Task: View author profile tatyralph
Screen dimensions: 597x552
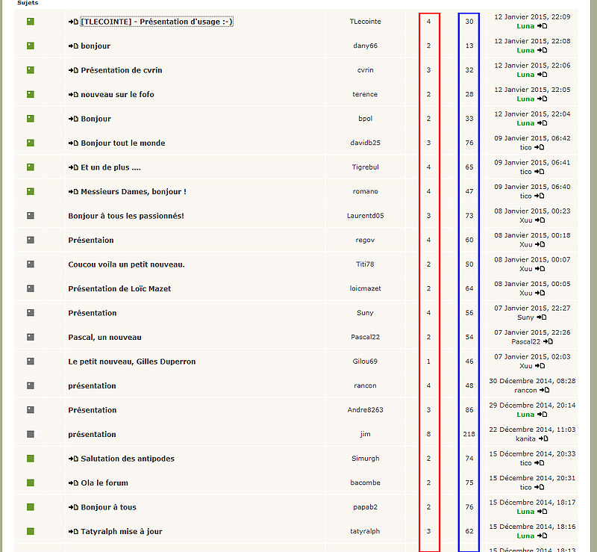Action: pos(365,531)
